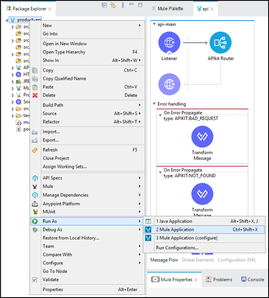Select the APIkit Router component icon

pos(220,43)
